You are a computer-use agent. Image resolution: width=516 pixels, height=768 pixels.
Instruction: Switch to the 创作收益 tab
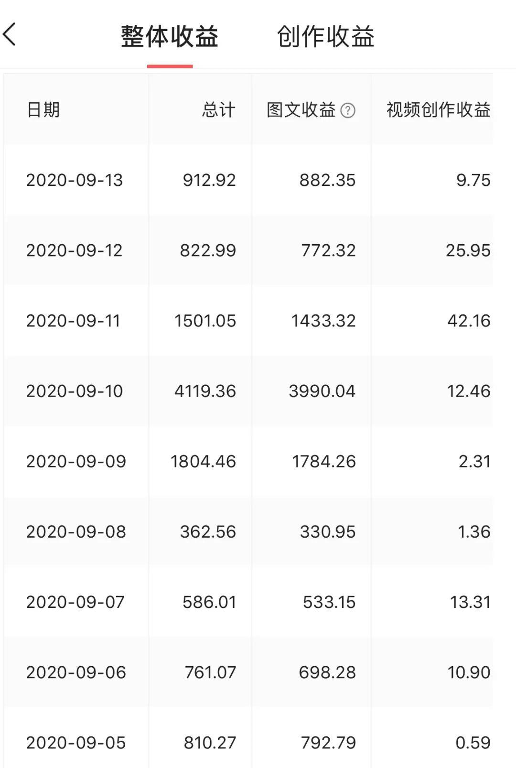(x=325, y=37)
